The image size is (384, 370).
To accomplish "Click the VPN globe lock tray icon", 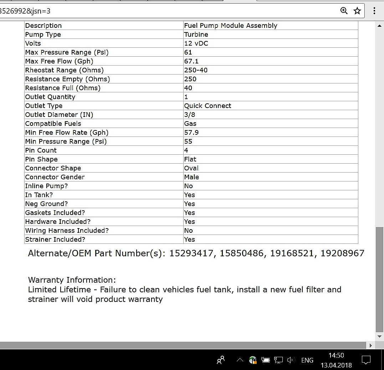I will [253, 360].
